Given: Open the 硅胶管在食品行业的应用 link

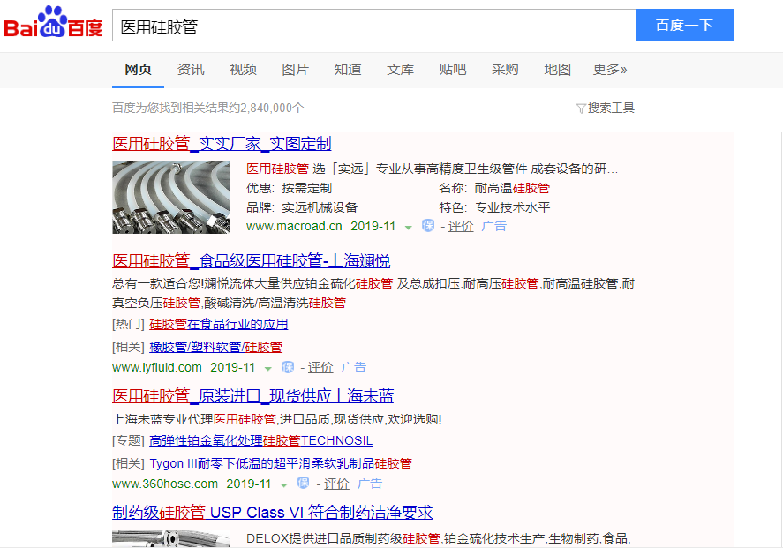Looking at the screenshot, I should (218, 325).
